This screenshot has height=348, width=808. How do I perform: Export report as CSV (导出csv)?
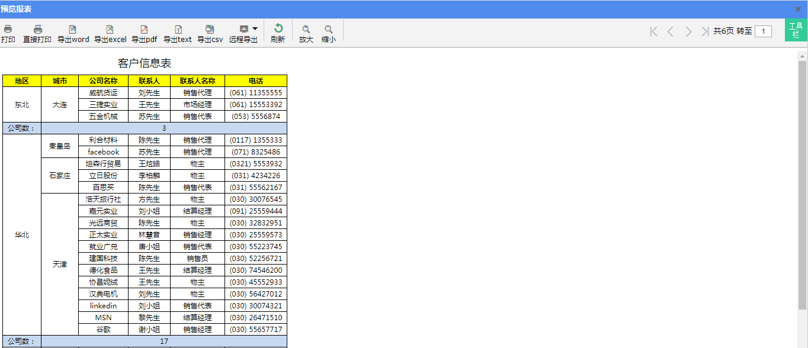pyautogui.click(x=210, y=30)
